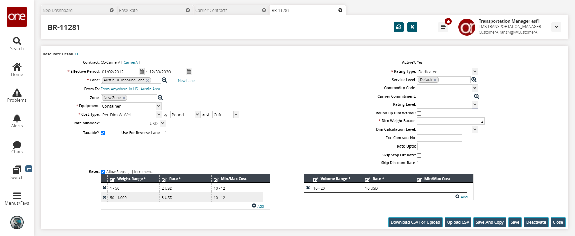Click the Lane lookup magnifier icon
The width and height of the screenshot is (575, 236).
click(x=164, y=80)
